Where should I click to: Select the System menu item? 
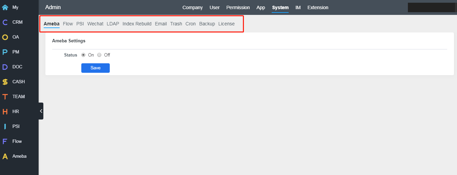[x=280, y=7]
